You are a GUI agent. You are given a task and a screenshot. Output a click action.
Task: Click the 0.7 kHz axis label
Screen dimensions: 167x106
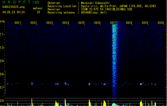[x=2, y=87]
